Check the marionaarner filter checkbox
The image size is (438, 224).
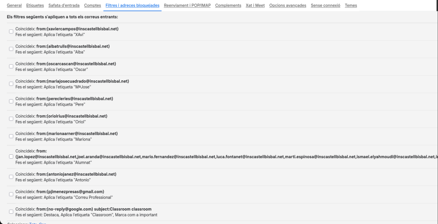pyautogui.click(x=11, y=136)
